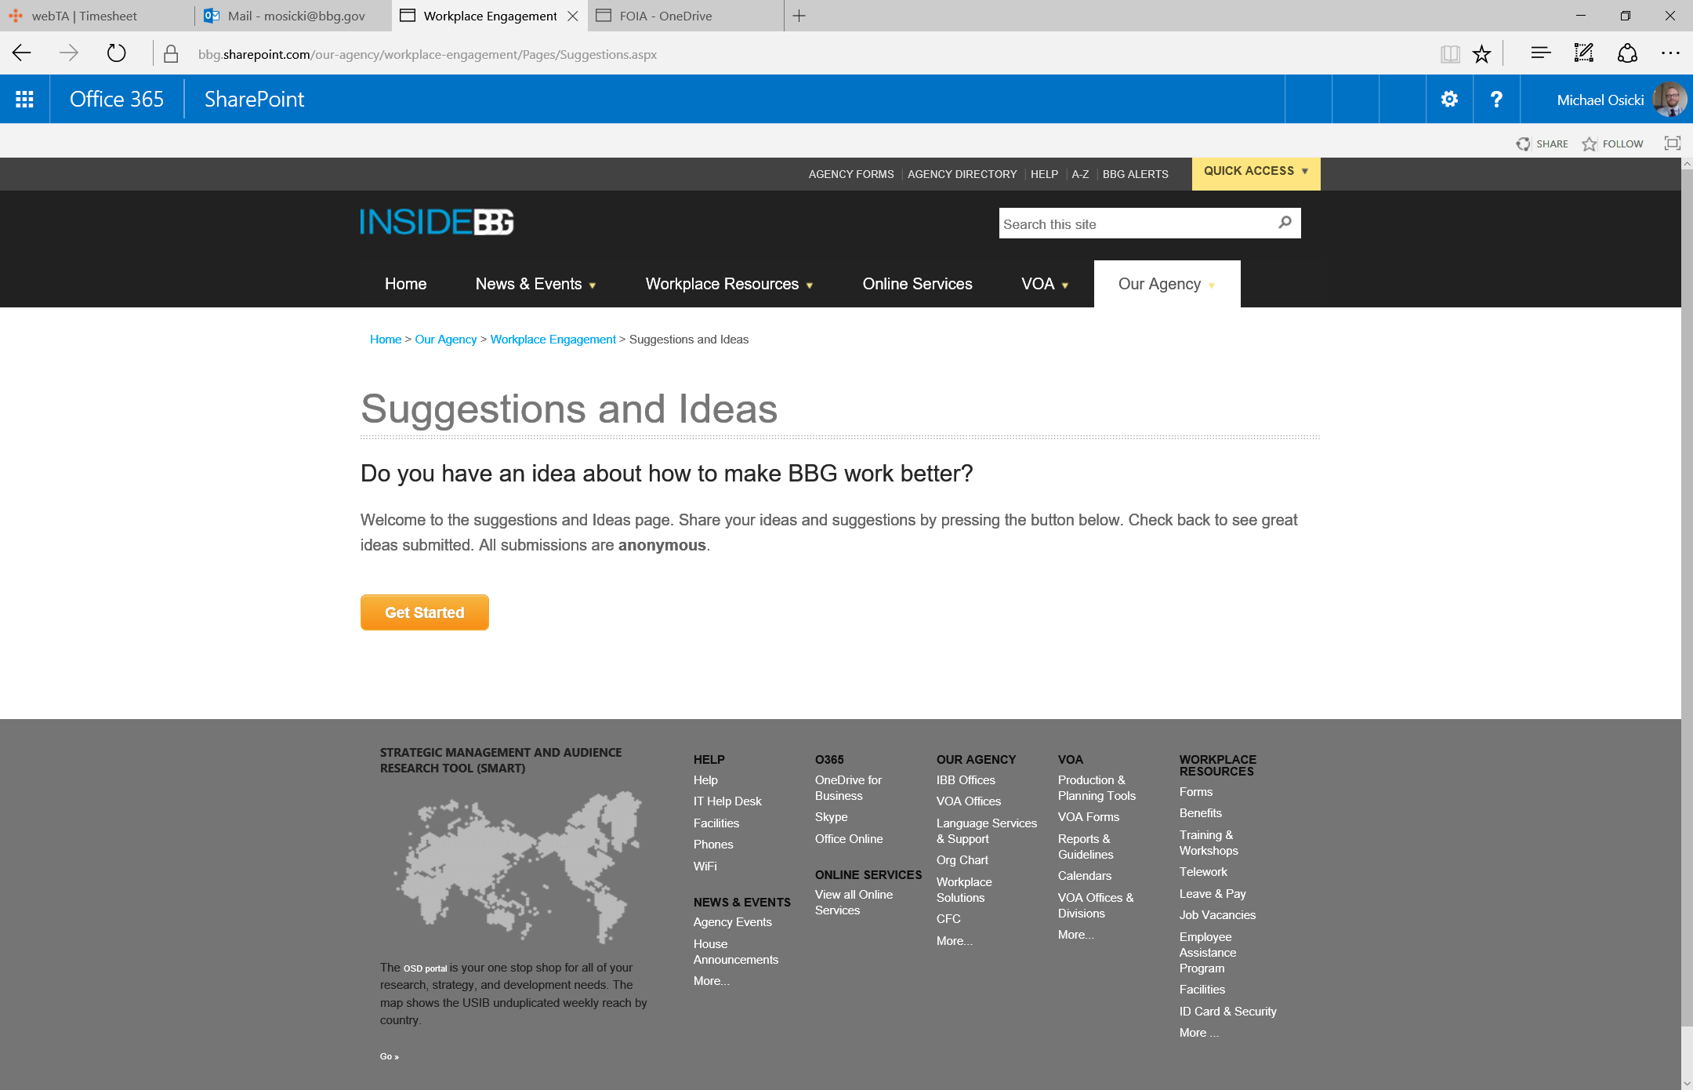This screenshot has height=1090, width=1693.
Task: Open browser more actions ellipsis
Action: 1670,53
